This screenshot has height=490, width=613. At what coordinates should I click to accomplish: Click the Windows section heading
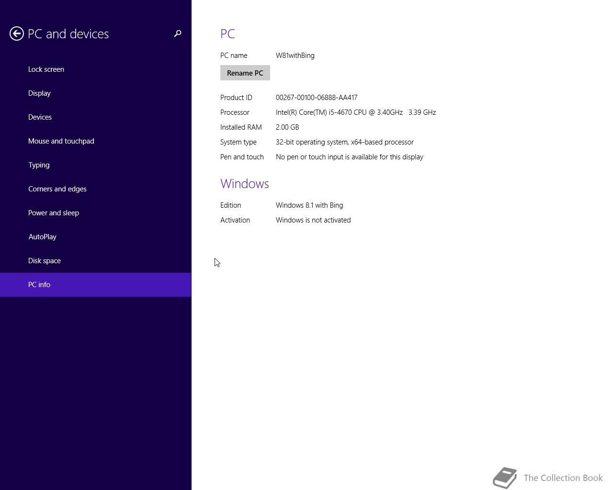[x=245, y=184]
